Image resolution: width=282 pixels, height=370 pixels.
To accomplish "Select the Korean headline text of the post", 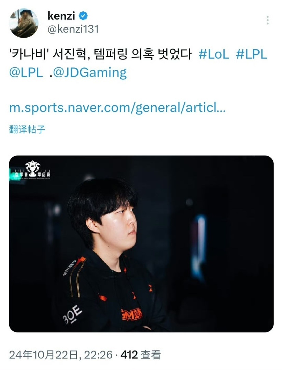I will click(x=100, y=54).
